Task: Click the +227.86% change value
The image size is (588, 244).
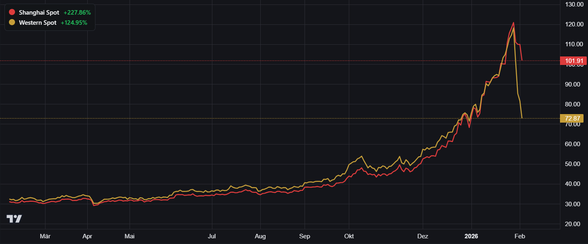Action: [x=77, y=13]
